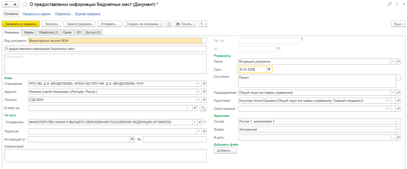407x169 pixels.
Task: Click the copy icon next to В ответ на
Action: [x=203, y=108]
